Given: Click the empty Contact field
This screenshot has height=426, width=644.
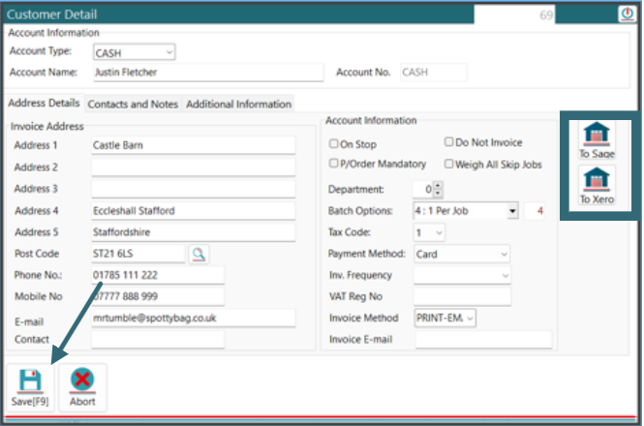Looking at the screenshot, I should click(158, 340).
